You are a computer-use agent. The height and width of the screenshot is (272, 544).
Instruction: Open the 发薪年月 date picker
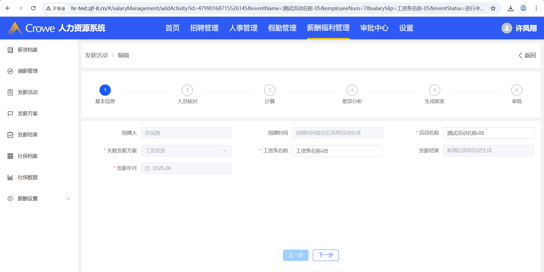click(x=186, y=168)
